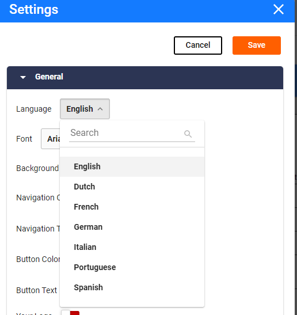Select English from the language list

(132, 166)
